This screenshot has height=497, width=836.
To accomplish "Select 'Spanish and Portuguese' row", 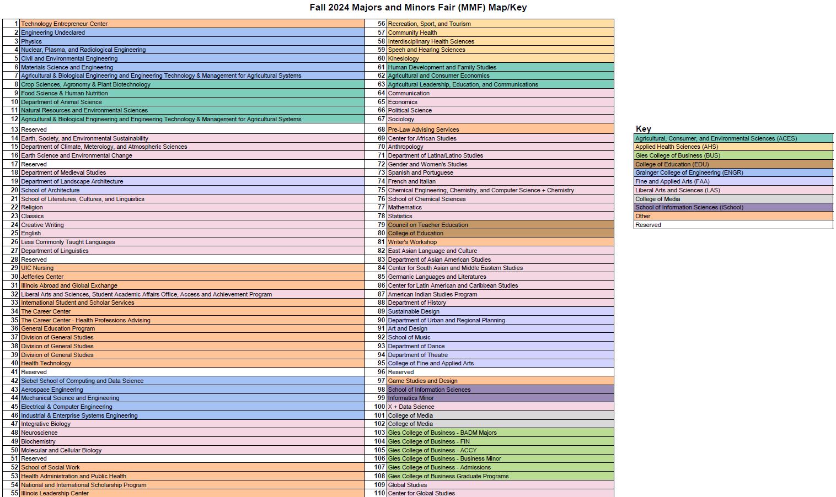I will [x=500, y=172].
